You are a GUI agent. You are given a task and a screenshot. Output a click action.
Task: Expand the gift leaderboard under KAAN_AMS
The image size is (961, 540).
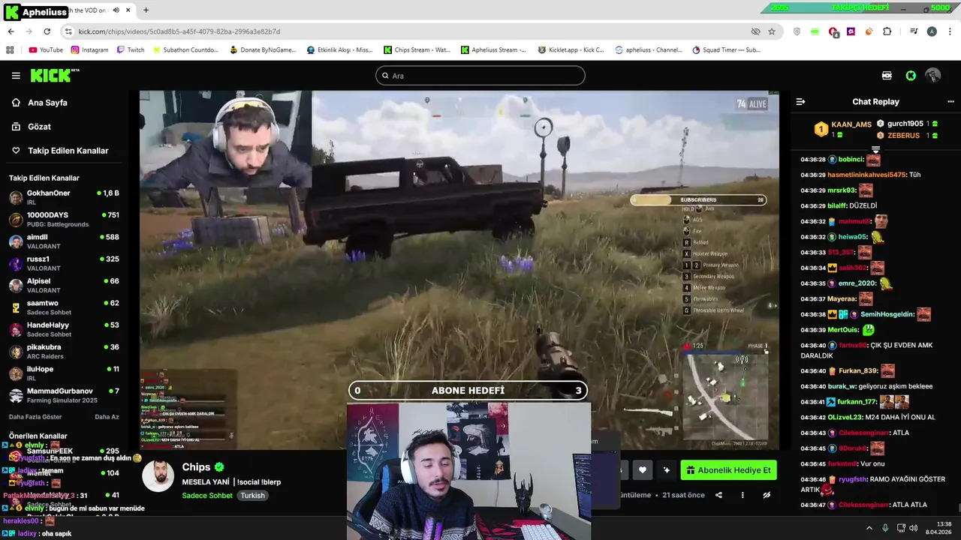click(875, 150)
